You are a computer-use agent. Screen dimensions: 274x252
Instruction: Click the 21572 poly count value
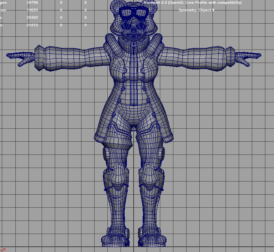click(x=32, y=25)
